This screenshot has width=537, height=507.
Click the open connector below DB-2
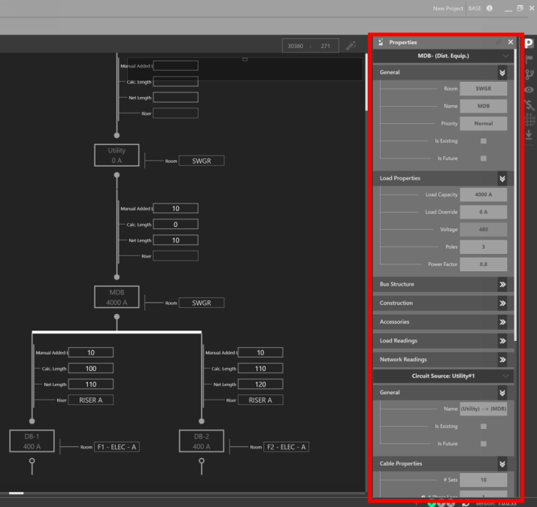pyautogui.click(x=202, y=461)
